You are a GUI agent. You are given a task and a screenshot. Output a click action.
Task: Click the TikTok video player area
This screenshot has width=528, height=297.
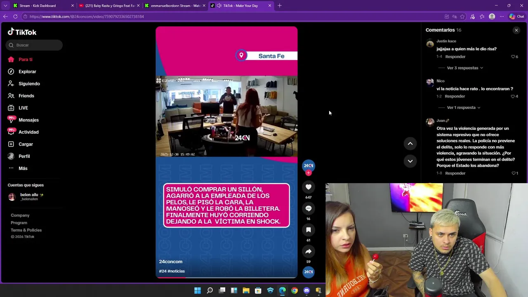pos(226,153)
